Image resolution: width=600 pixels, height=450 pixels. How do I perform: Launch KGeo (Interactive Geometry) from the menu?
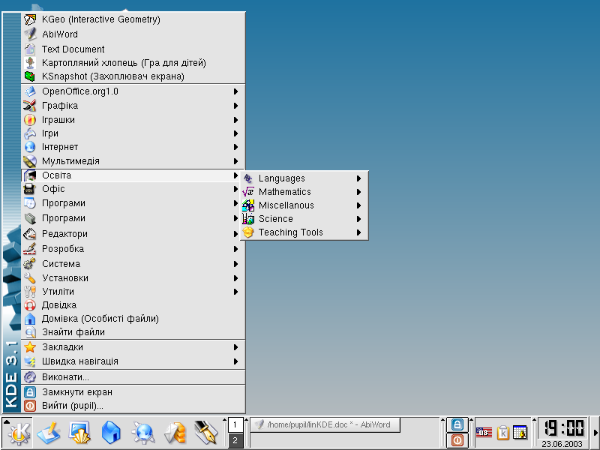133,19
